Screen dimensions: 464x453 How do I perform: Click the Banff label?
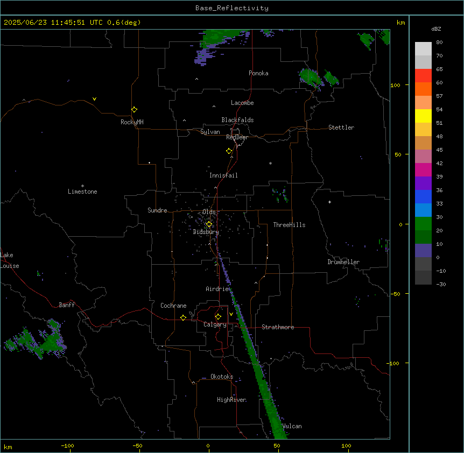[67, 305]
